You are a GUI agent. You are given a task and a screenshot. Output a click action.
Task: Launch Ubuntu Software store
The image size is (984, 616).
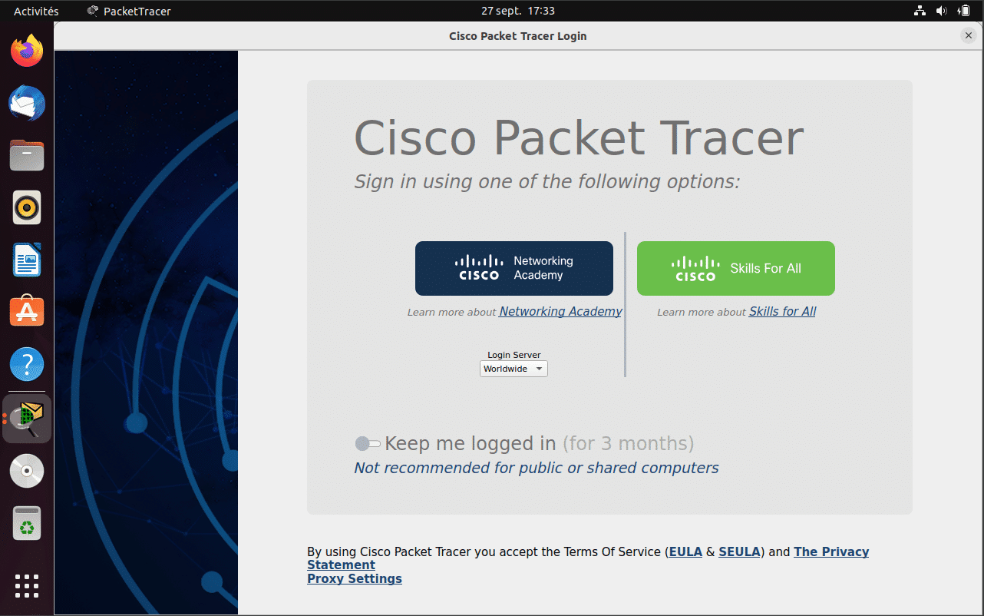click(26, 312)
